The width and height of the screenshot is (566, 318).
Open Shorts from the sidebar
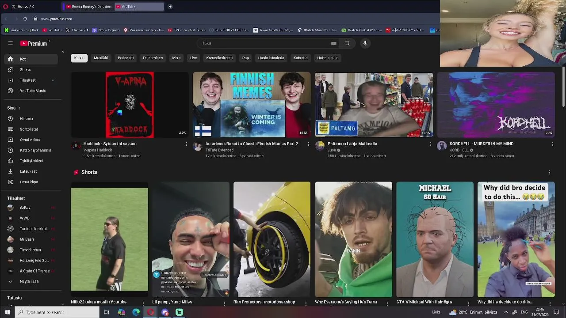(x=31, y=70)
